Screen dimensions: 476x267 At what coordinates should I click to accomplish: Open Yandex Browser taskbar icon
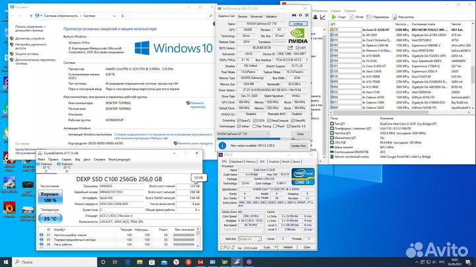[176, 262]
